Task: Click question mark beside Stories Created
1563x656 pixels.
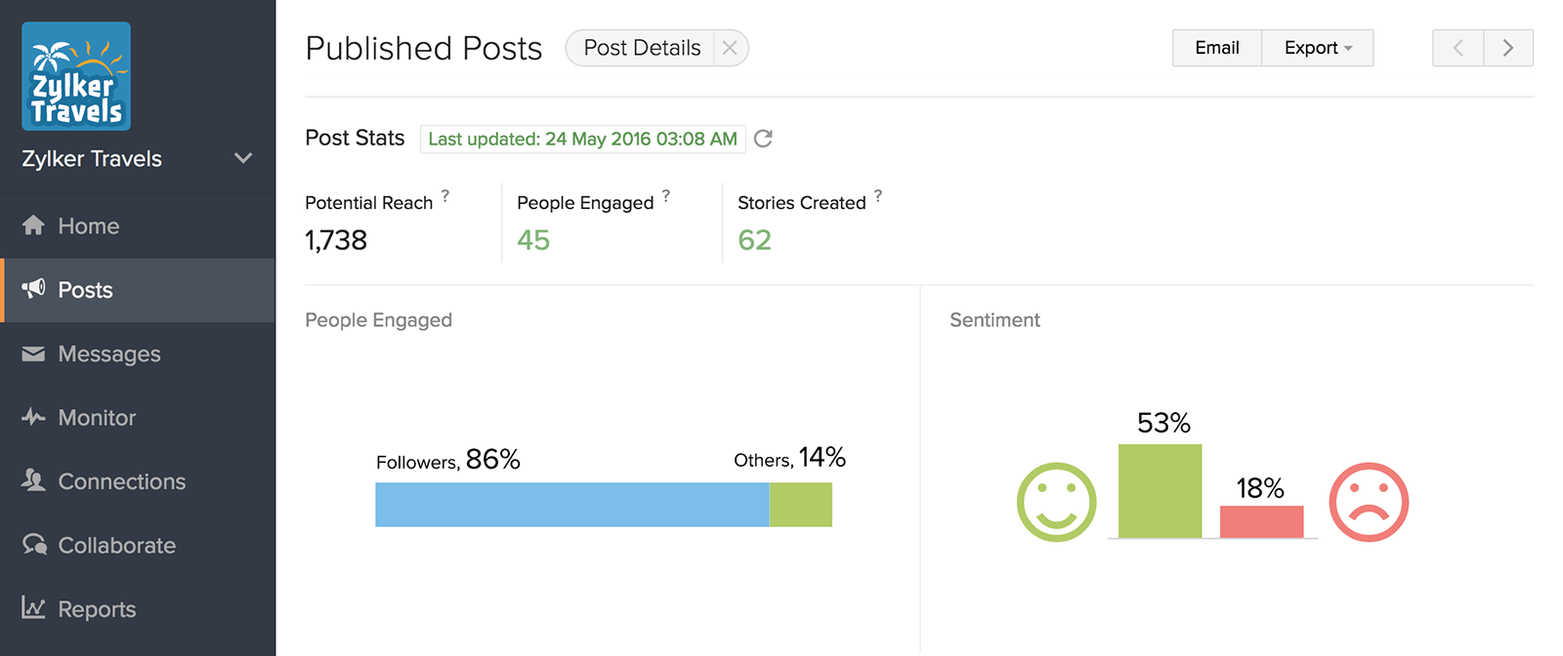Action: click(x=878, y=195)
